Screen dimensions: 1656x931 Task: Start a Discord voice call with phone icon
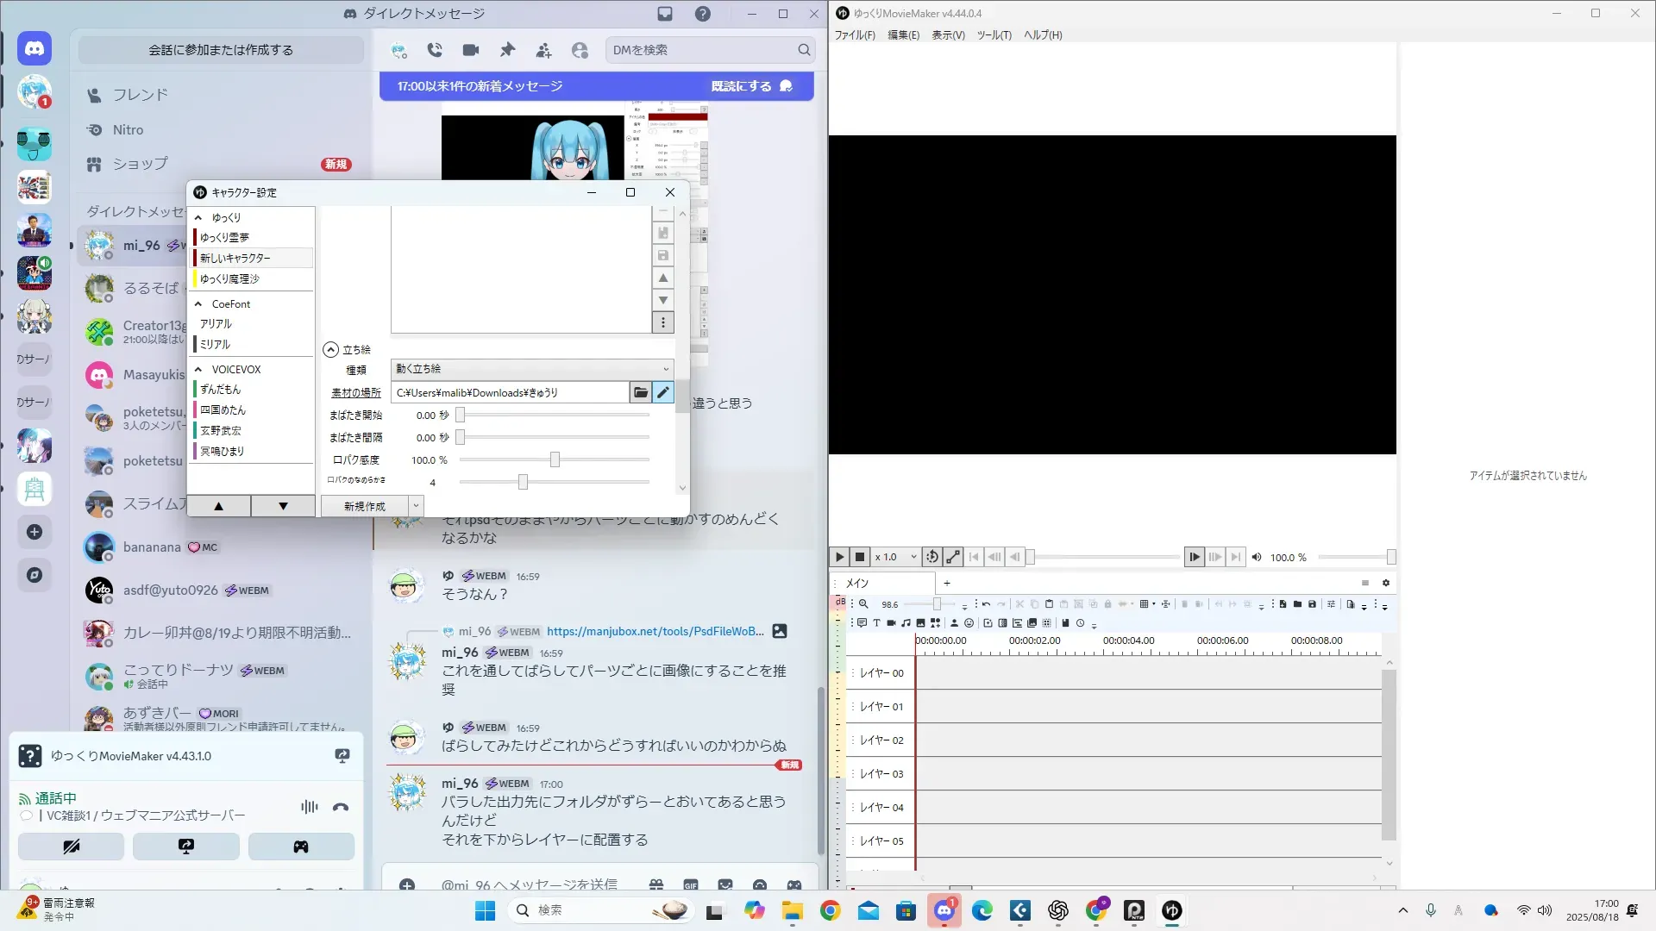click(435, 50)
